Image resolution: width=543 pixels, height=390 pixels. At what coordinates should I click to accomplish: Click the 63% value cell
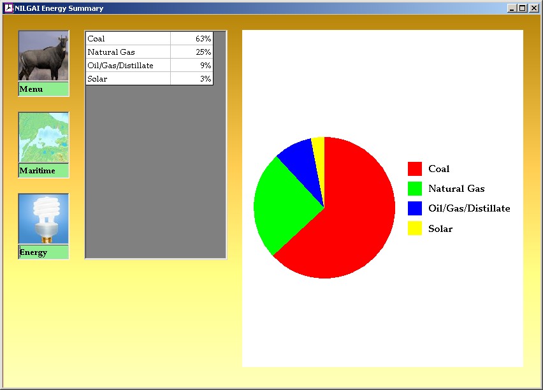click(192, 39)
